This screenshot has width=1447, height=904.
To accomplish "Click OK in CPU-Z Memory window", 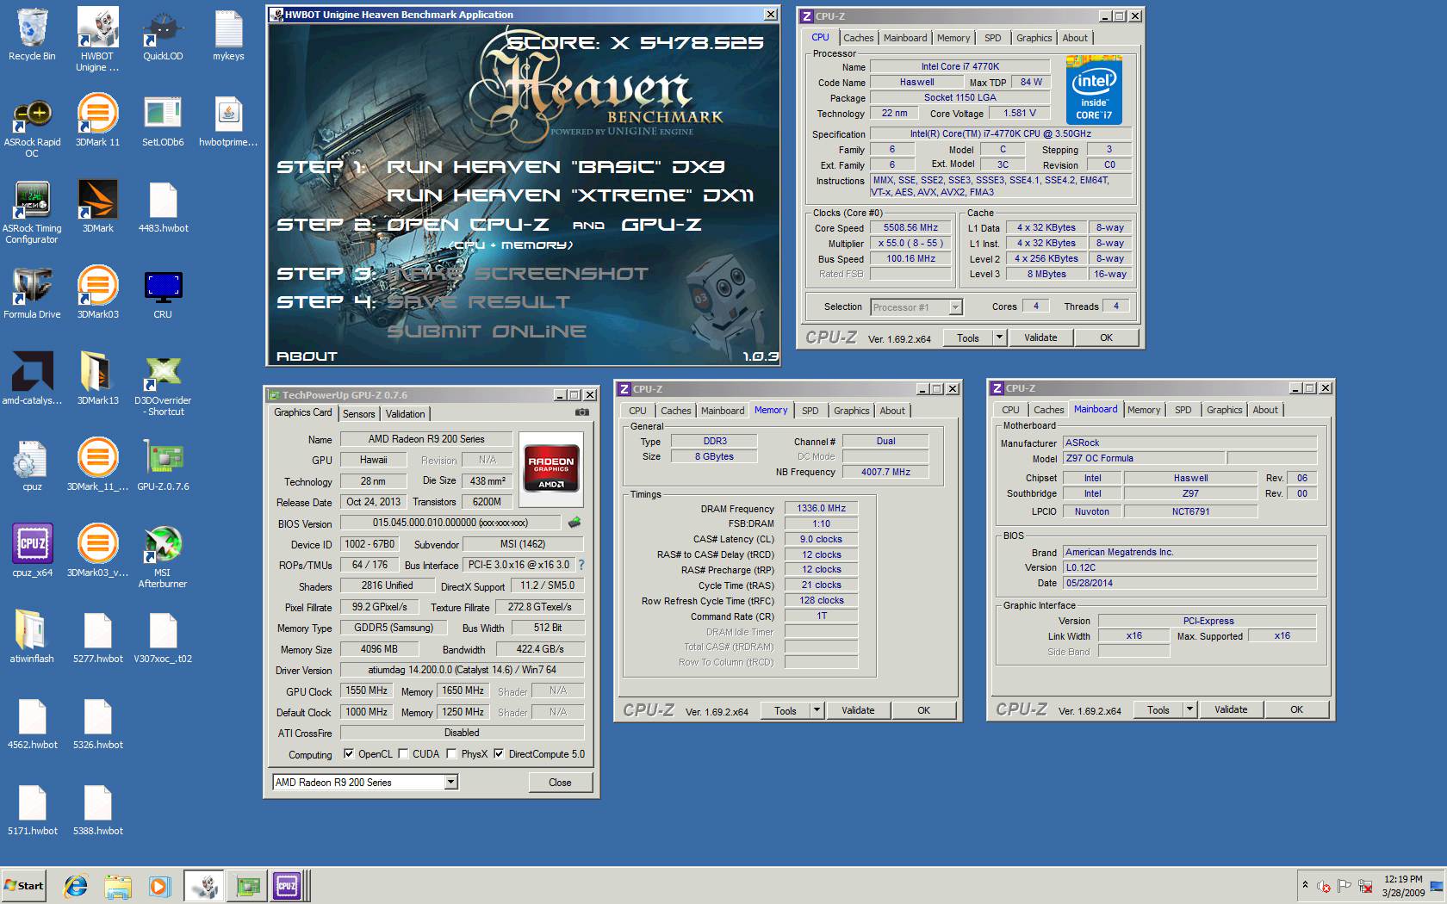I will (923, 710).
